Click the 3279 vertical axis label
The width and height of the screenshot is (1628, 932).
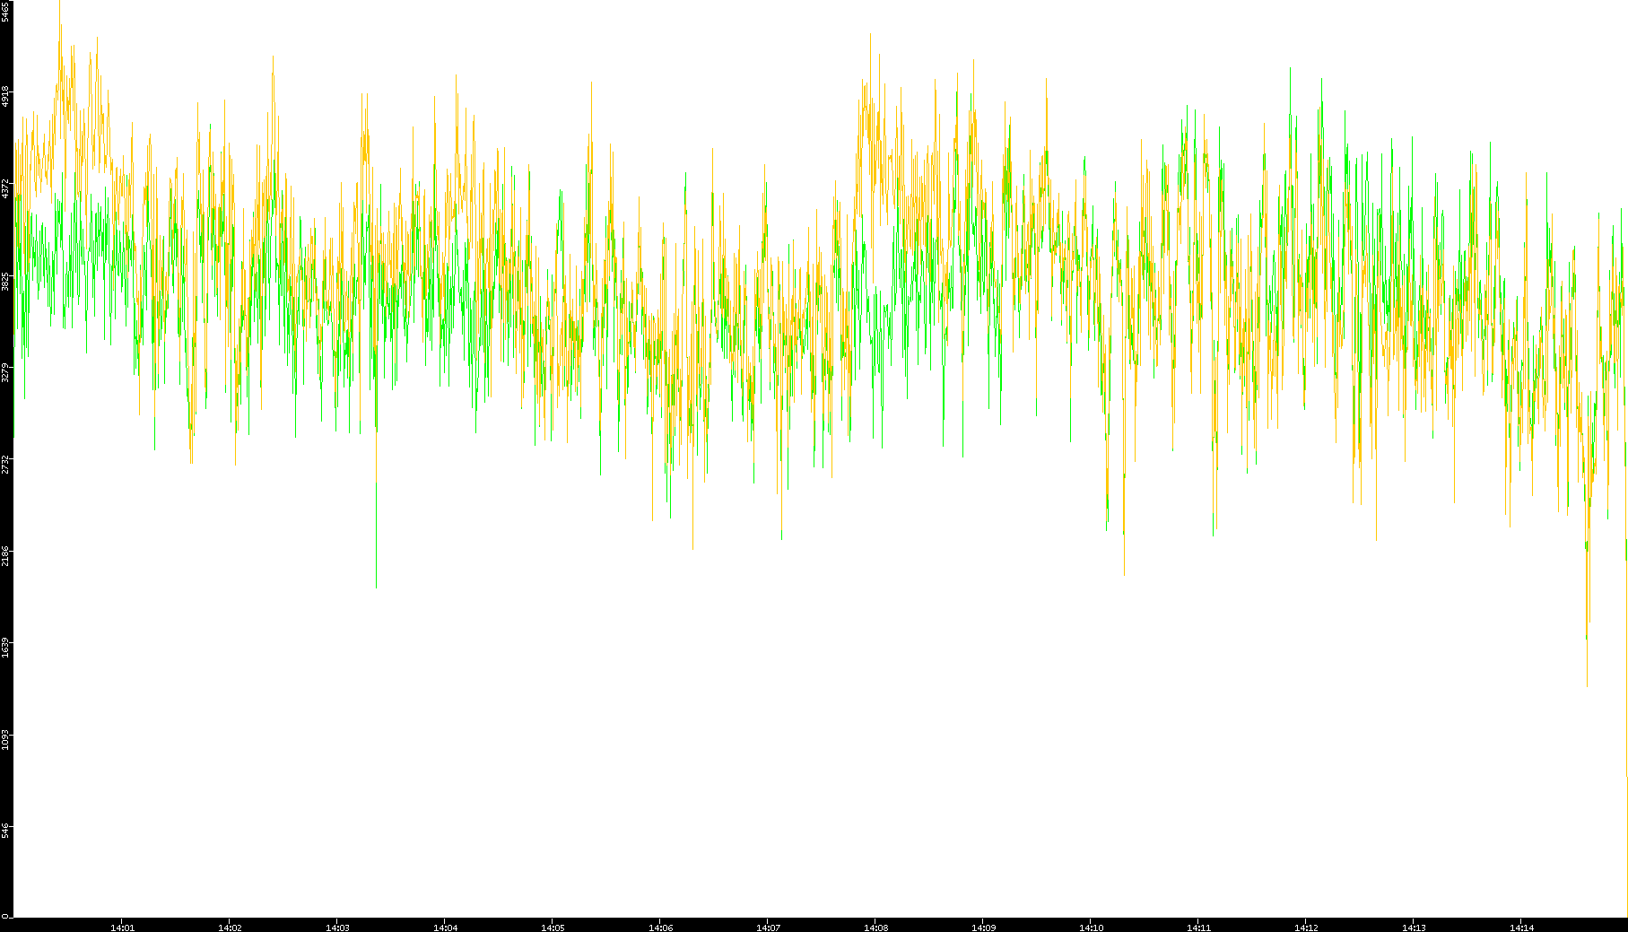coord(5,372)
